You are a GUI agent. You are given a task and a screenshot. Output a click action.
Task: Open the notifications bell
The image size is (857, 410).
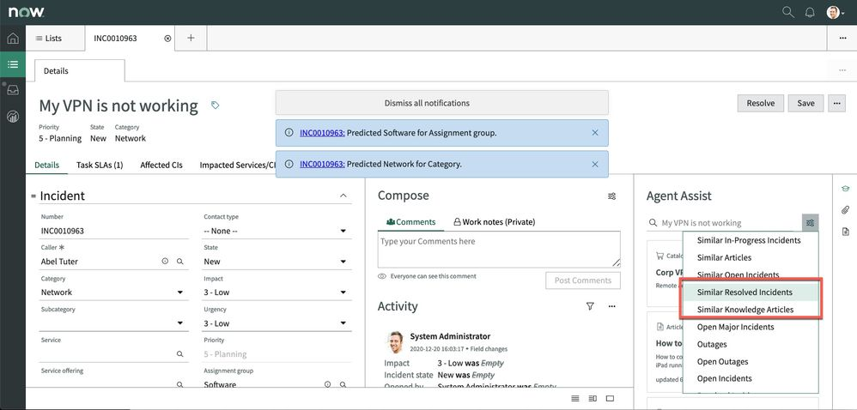[810, 12]
